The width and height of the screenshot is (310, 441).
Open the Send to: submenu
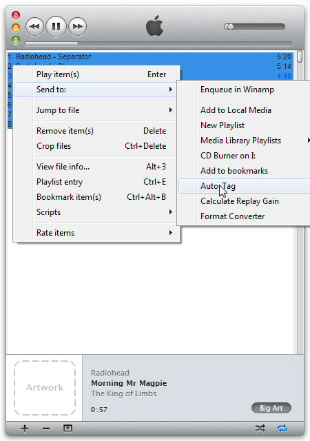96,90
